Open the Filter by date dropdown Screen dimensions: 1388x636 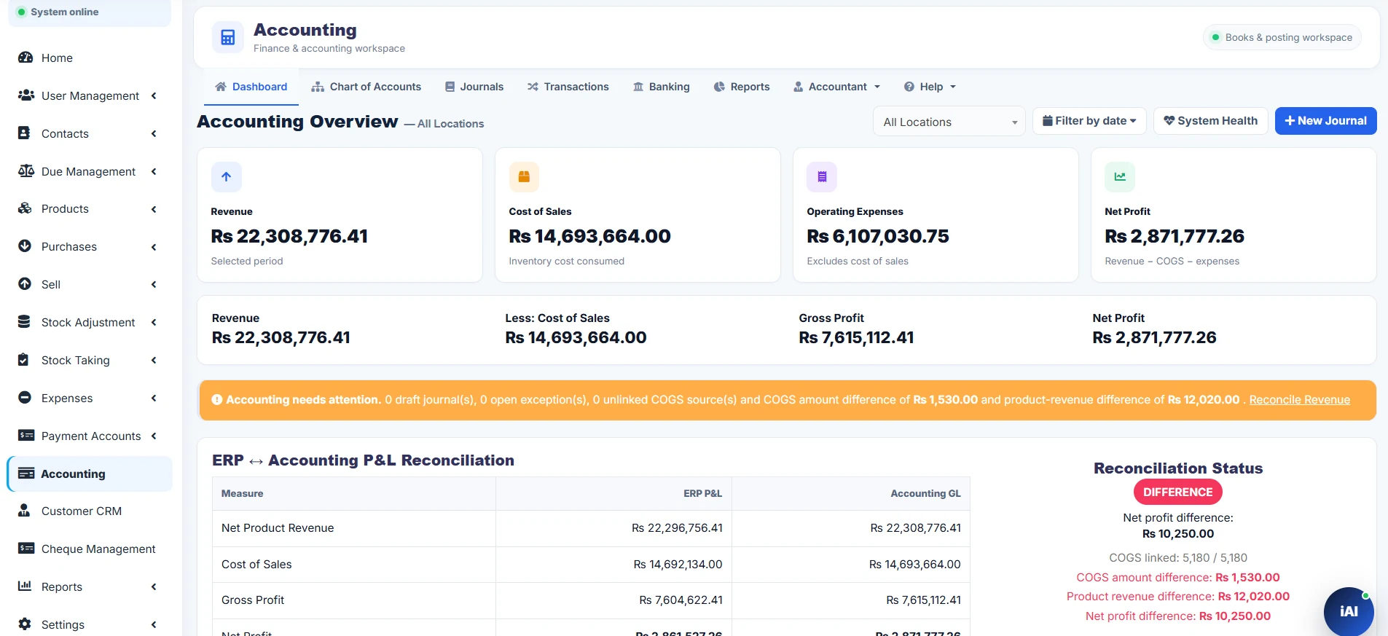click(1089, 121)
